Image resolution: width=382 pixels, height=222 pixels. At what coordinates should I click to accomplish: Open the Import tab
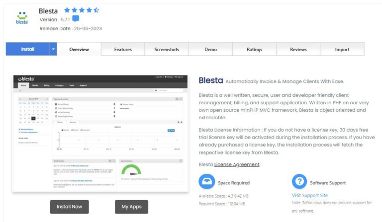342,49
